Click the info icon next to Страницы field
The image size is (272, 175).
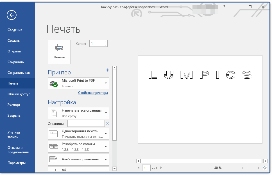(x=107, y=123)
